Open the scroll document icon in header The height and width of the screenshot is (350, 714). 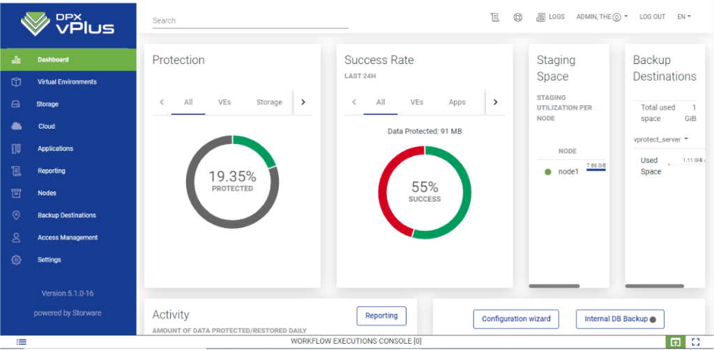coord(494,17)
